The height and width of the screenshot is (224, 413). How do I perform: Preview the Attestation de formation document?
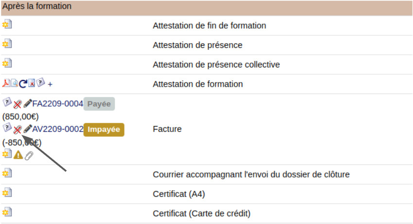pyautogui.click(x=14, y=83)
